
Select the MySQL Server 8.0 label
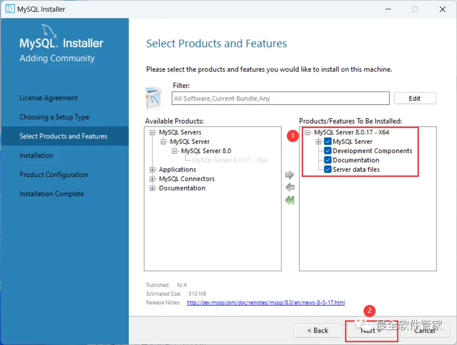[x=206, y=151]
